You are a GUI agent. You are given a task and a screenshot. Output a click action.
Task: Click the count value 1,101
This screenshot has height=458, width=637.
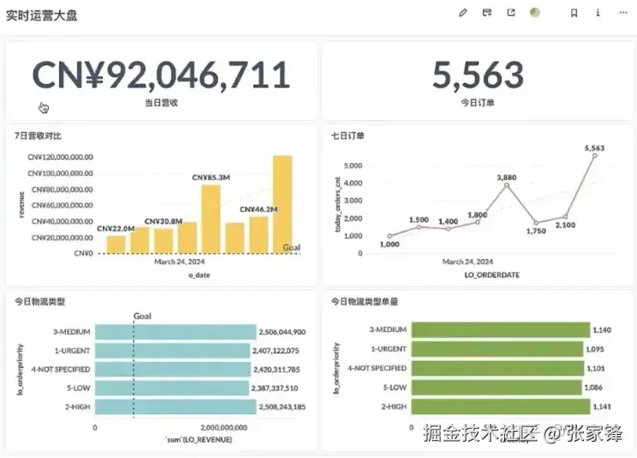point(596,368)
